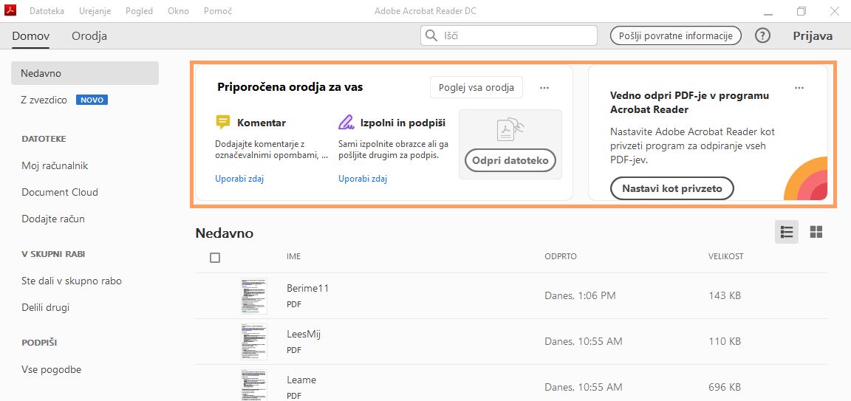Viewport: 851px width, 401px height.
Task: Select the Berime11 file name
Action: click(x=308, y=289)
